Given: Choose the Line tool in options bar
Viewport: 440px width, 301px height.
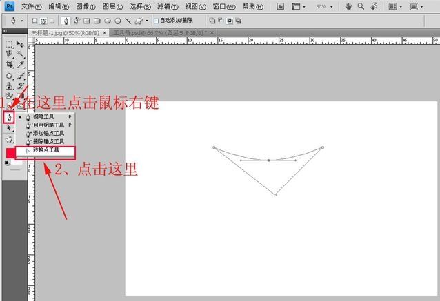Looking at the screenshot, I should (128, 21).
